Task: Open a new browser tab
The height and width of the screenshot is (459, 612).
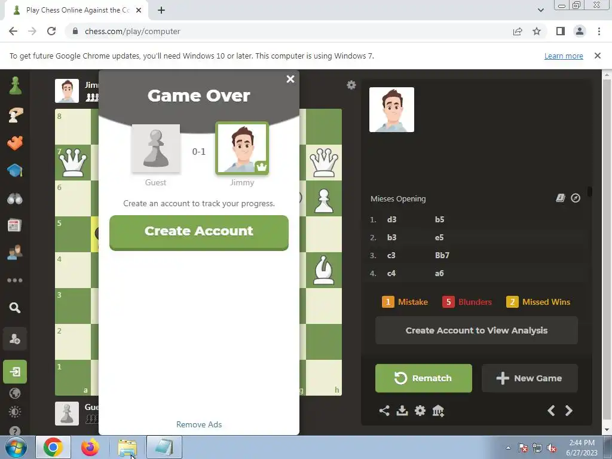Action: tap(161, 10)
